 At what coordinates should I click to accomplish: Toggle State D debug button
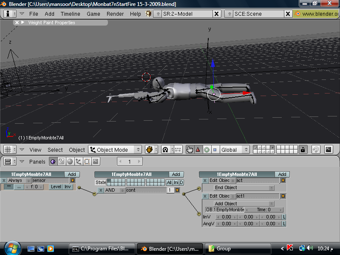(x=181, y=183)
